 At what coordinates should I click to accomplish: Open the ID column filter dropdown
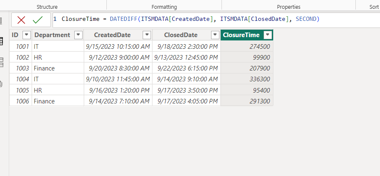click(26, 35)
